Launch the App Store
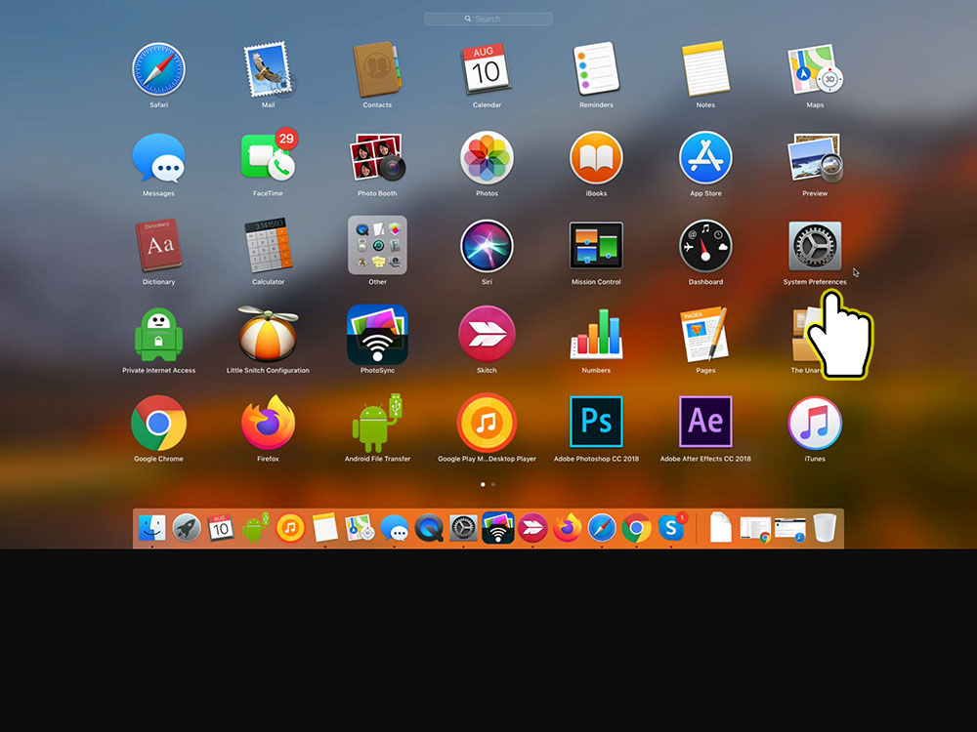The image size is (977, 732). point(705,157)
